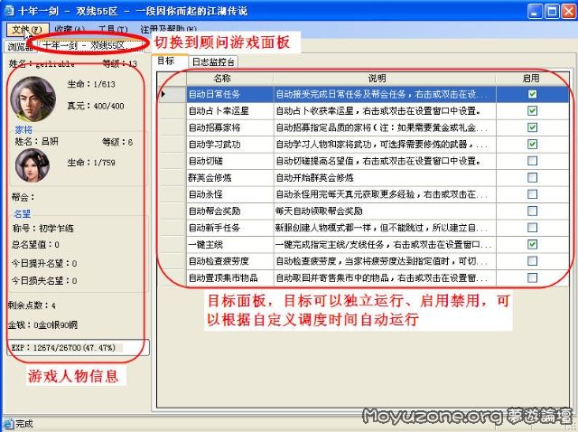
Task: Maximize the 十年一剑 window
Action: tap(552, 12)
